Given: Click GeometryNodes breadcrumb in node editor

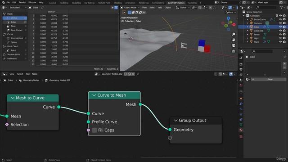Looking at the screenshot, I should tap(31, 80).
